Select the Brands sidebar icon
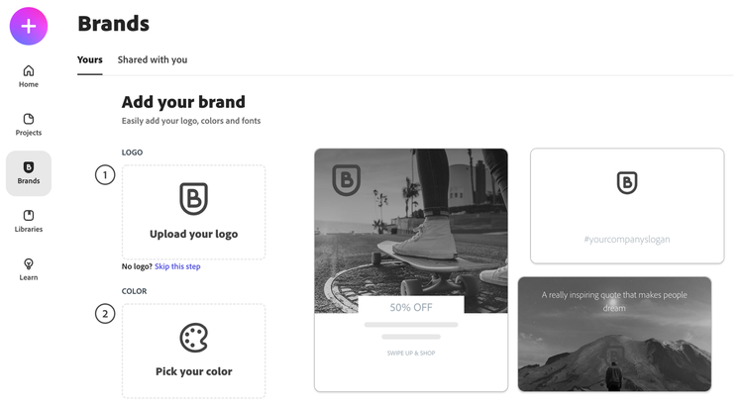This screenshot has width=743, height=408. coord(29,172)
